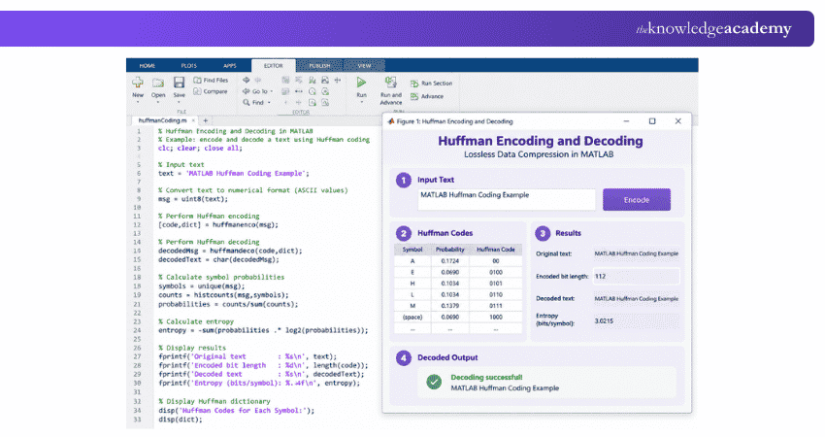Click the Probability column header
825x437 pixels.
[x=449, y=250]
